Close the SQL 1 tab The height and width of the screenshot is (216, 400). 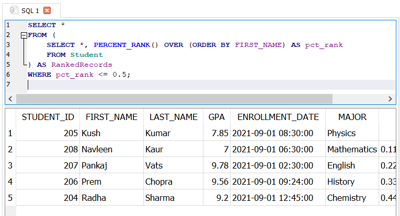point(47,10)
